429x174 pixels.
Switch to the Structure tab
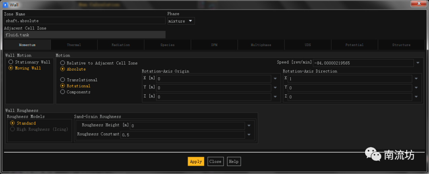(x=401, y=45)
